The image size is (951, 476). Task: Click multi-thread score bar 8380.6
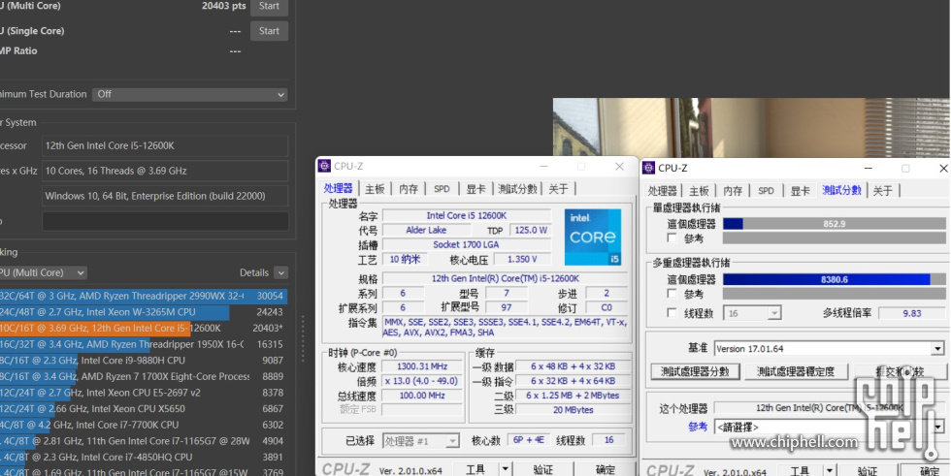tap(834, 279)
